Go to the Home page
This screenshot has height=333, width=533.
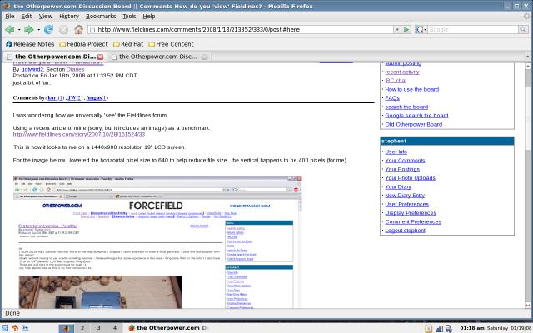(79, 30)
